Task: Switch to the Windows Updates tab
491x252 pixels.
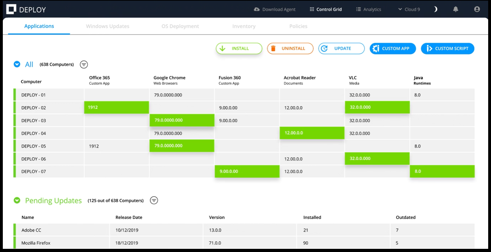Action: click(x=108, y=26)
